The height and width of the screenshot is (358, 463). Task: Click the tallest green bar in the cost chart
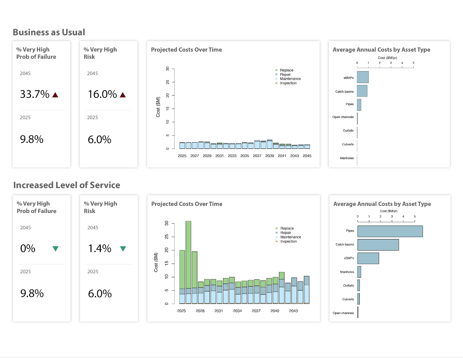coord(188,255)
